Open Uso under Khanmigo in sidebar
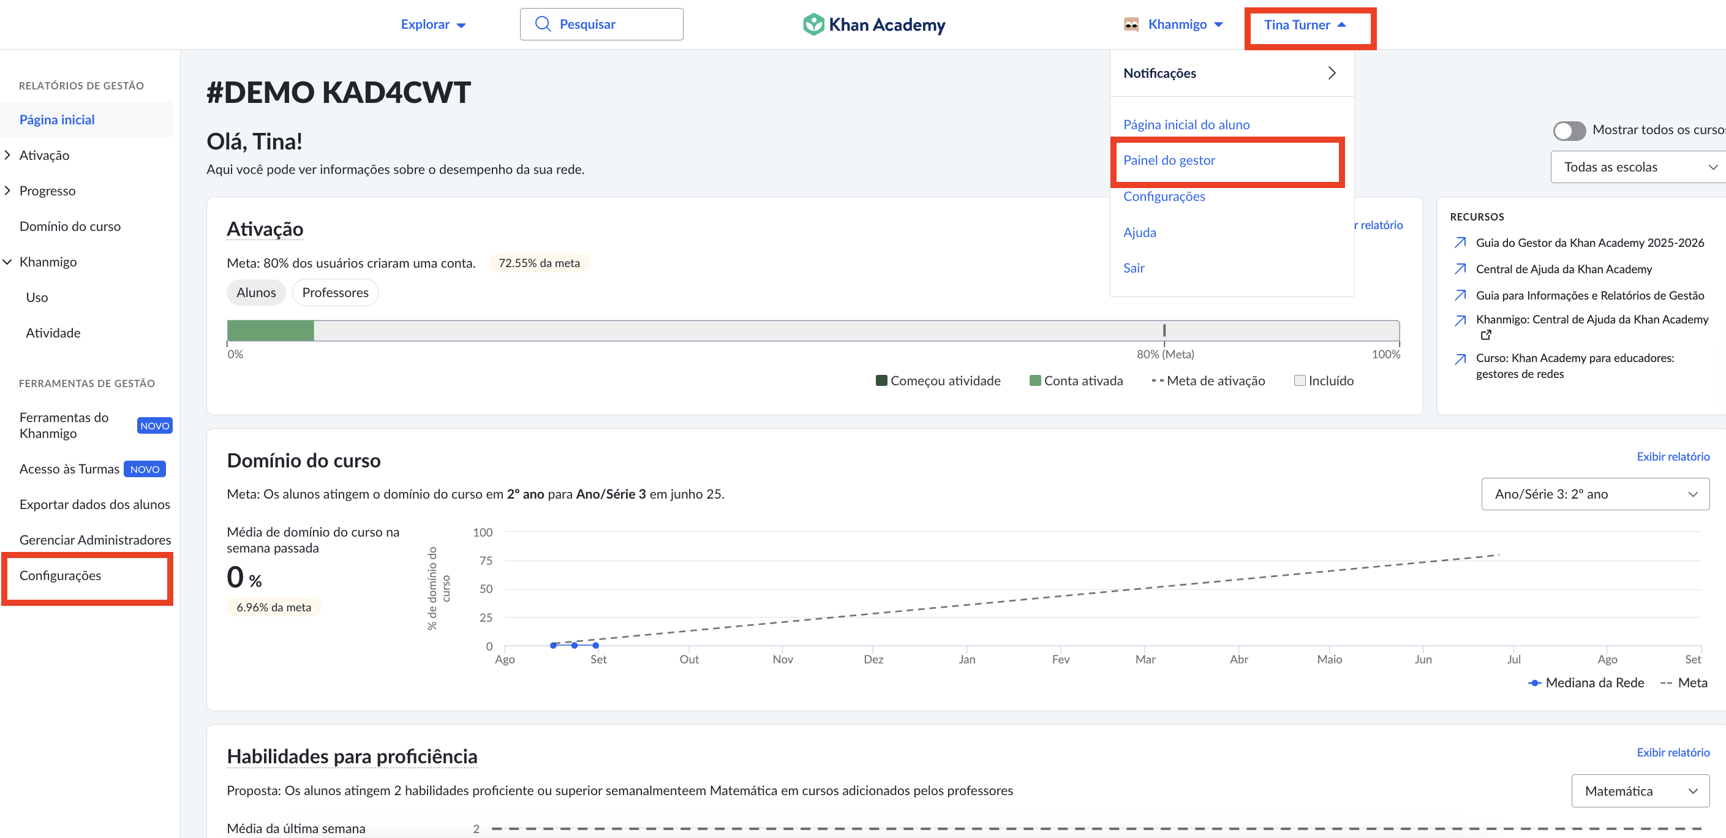1726x838 pixels. tap(37, 298)
